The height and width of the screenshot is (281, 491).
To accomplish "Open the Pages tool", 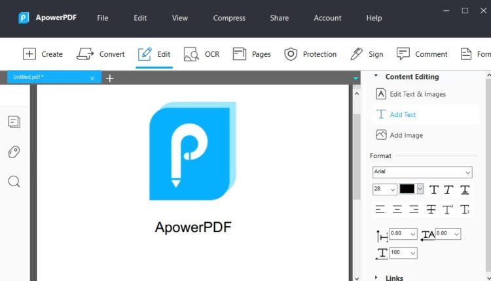I will point(252,54).
